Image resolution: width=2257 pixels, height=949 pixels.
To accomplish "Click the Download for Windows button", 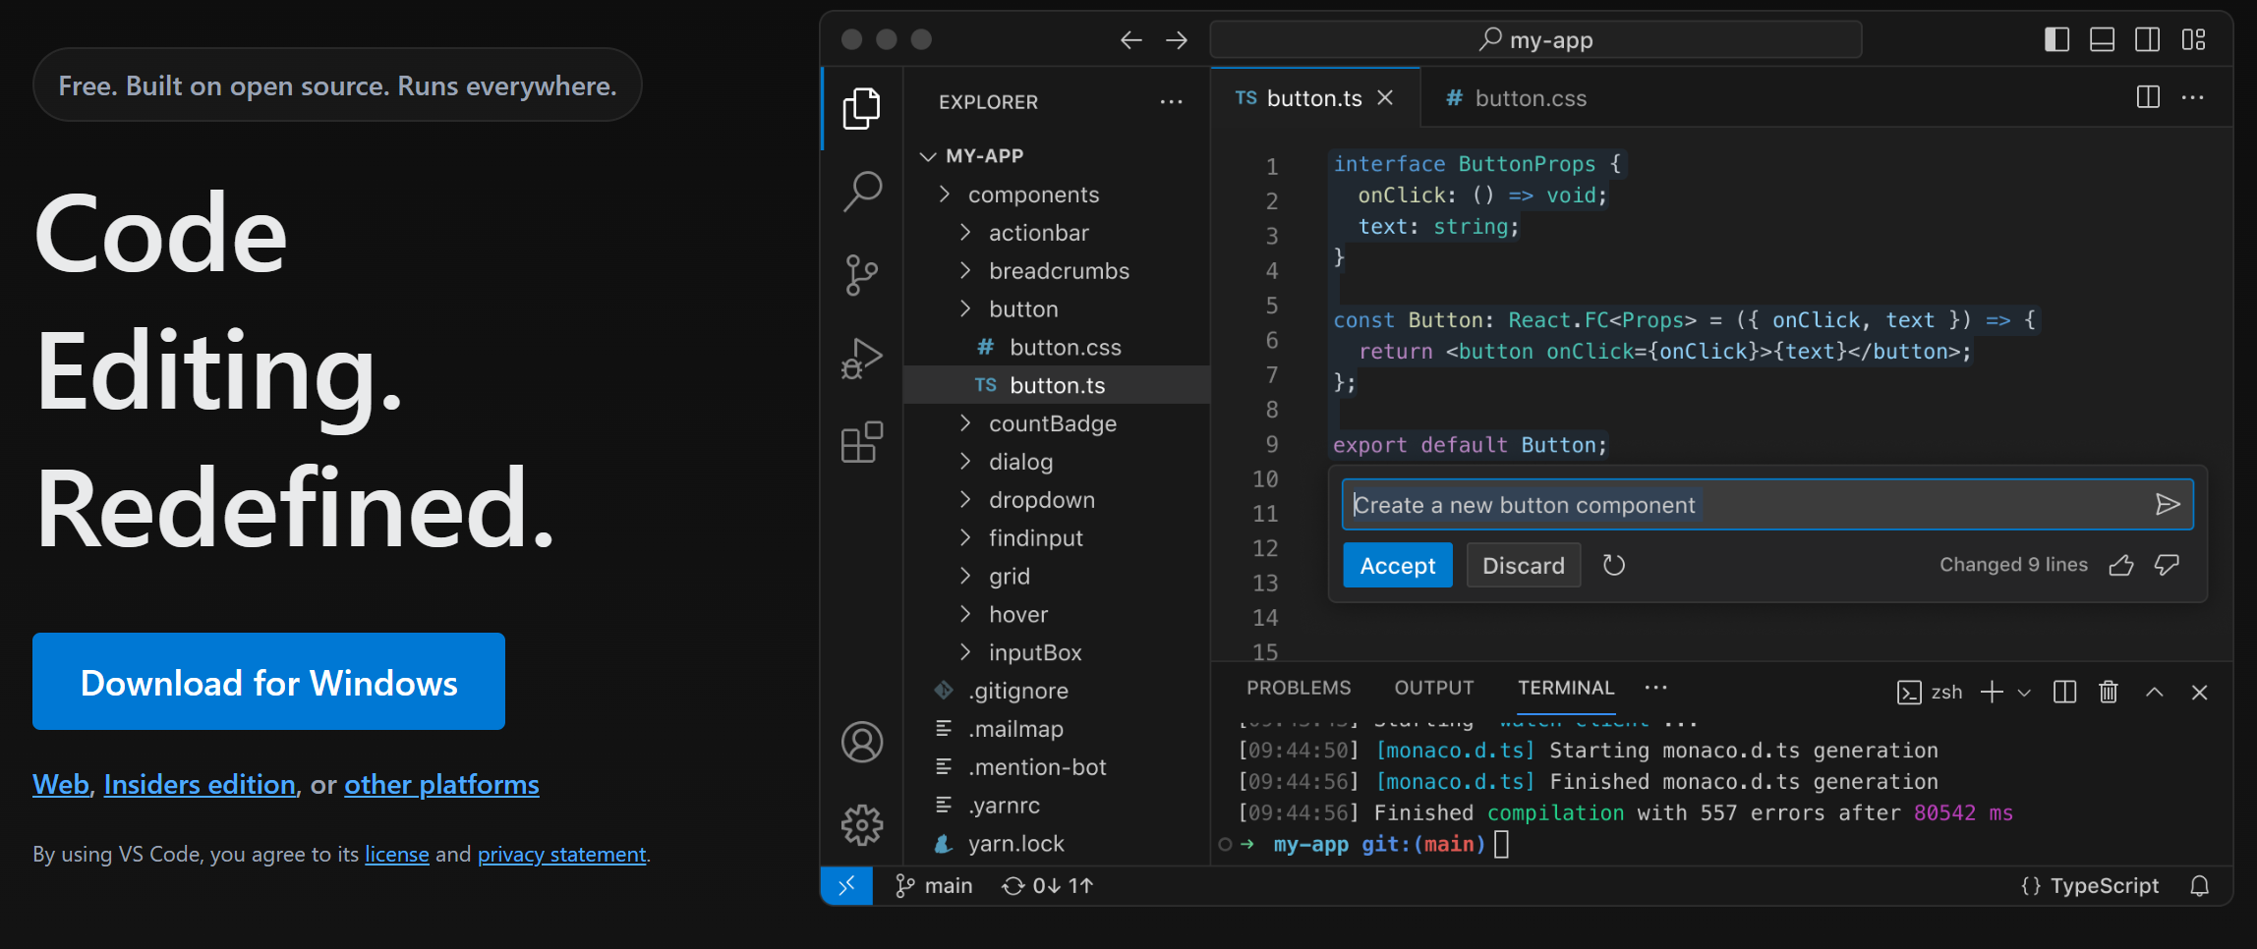I will (268, 682).
